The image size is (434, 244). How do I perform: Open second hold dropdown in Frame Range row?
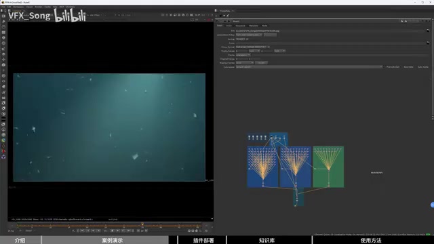pyautogui.click(x=279, y=51)
